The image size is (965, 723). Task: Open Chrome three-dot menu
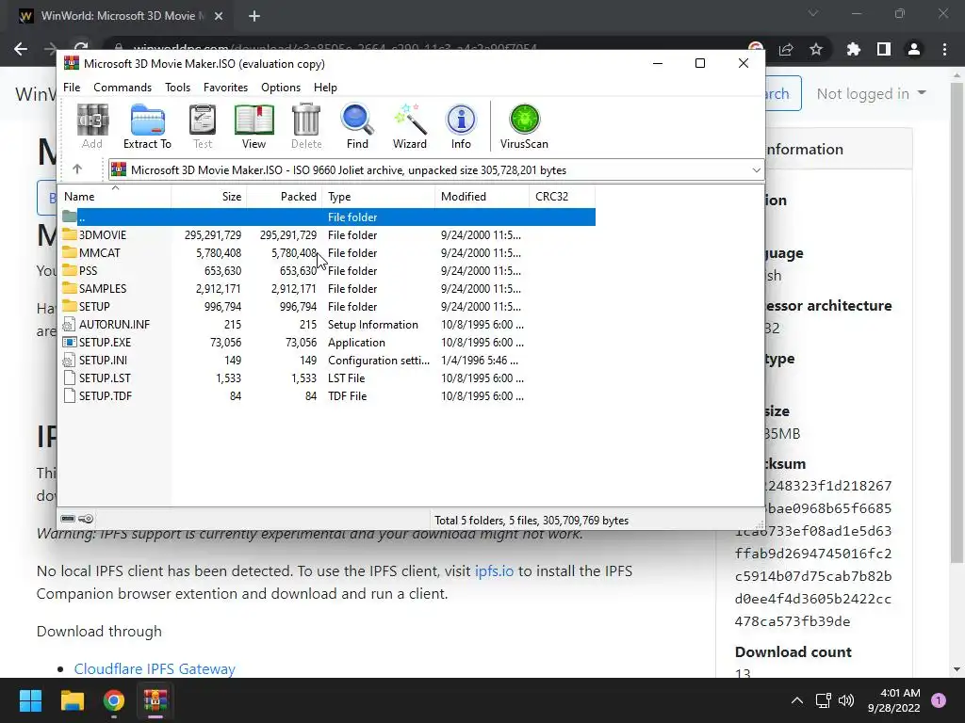tap(944, 49)
